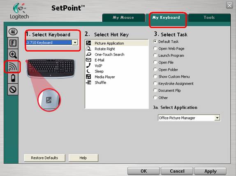The image size is (236, 176).
Task: Select the top hot key settings sidebar icon
Action: (x=13, y=32)
